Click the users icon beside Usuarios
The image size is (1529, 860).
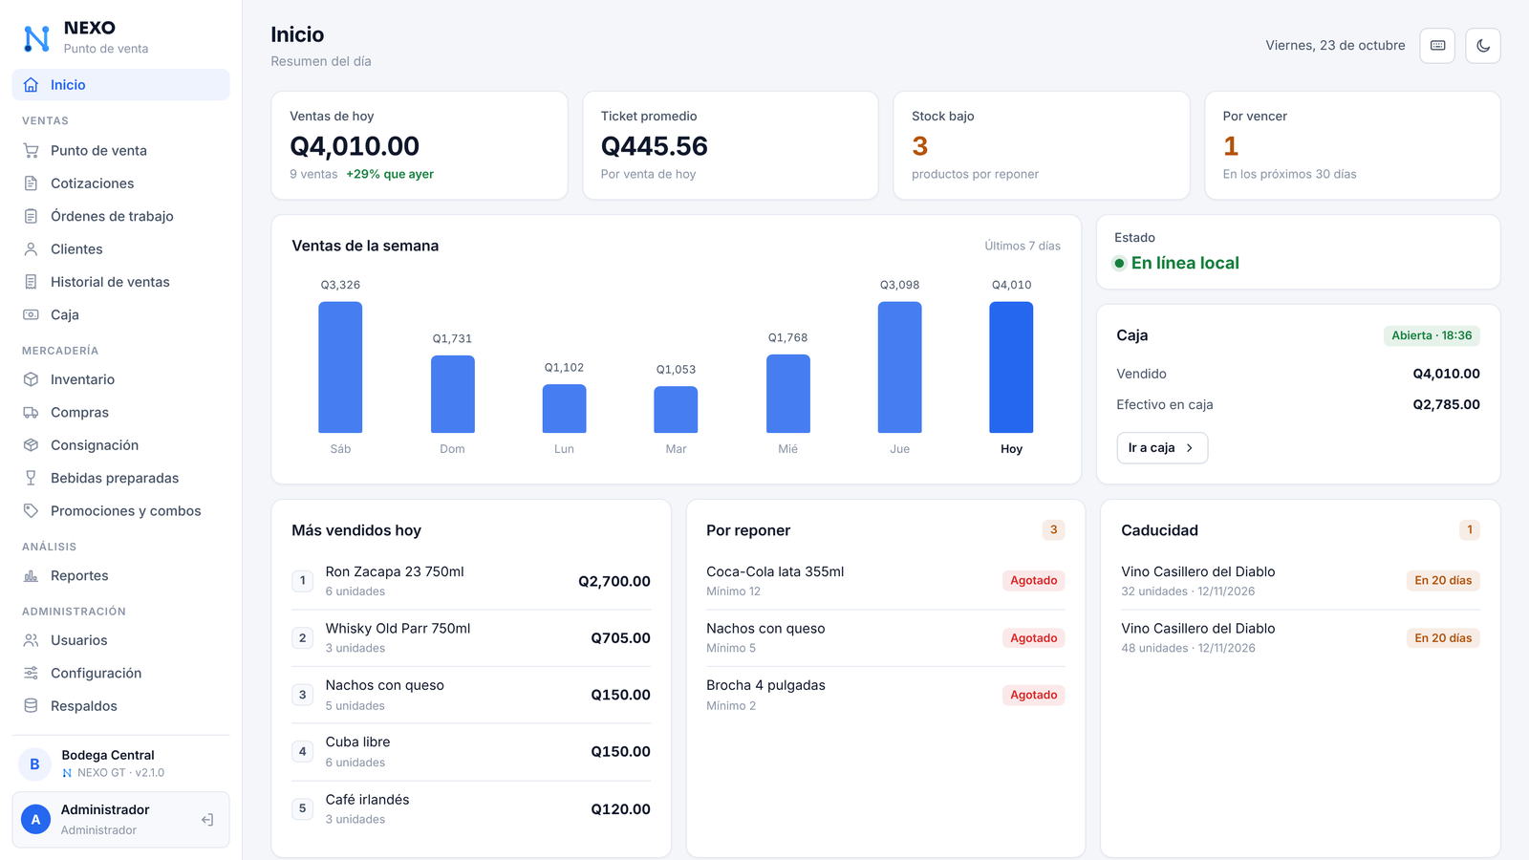point(32,640)
